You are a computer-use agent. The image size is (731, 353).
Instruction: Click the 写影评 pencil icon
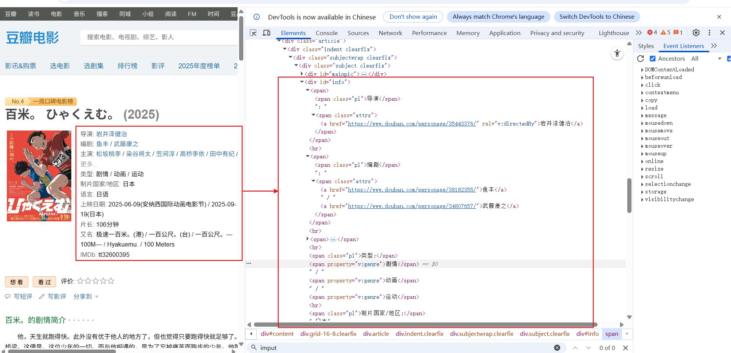click(x=42, y=297)
